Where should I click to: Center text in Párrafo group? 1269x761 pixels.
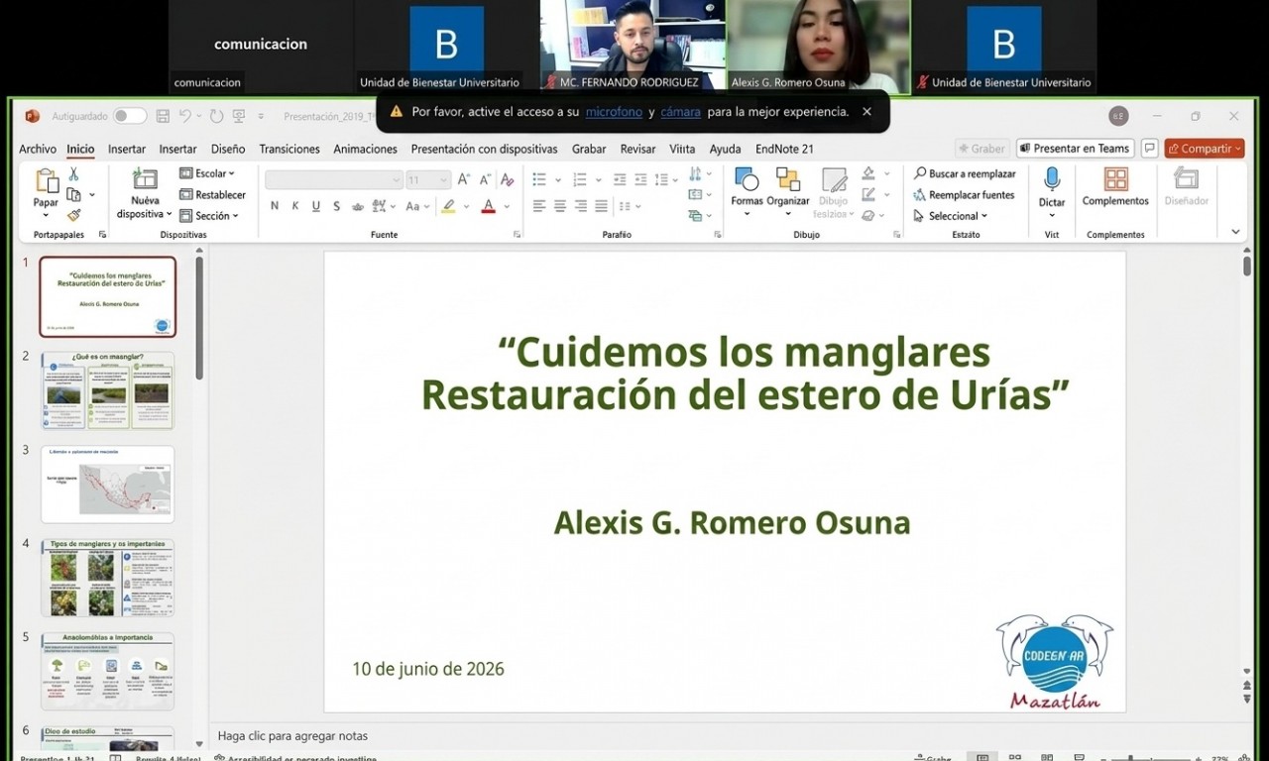[x=560, y=206]
